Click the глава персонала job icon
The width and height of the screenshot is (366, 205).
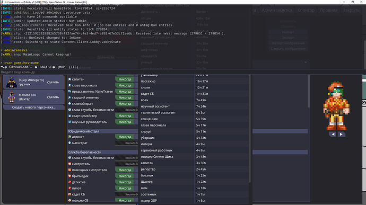pyautogui.click(x=69, y=85)
